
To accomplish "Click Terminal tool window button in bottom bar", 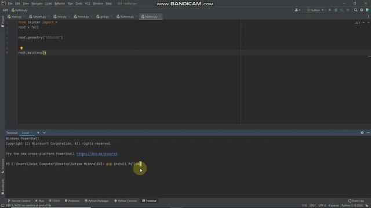I will click(x=150, y=201).
